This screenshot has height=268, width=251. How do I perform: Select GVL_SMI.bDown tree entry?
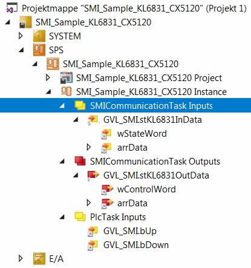136,245
